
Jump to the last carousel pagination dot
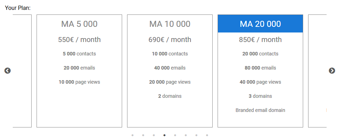(207, 135)
